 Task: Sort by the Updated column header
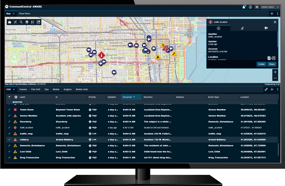pyautogui.click(x=113, y=97)
